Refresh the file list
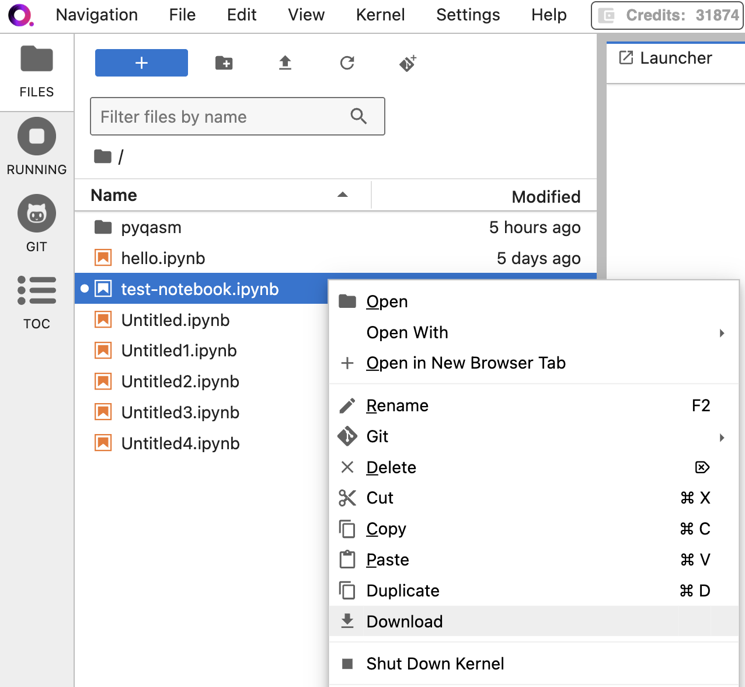The width and height of the screenshot is (745, 687). pyautogui.click(x=347, y=63)
